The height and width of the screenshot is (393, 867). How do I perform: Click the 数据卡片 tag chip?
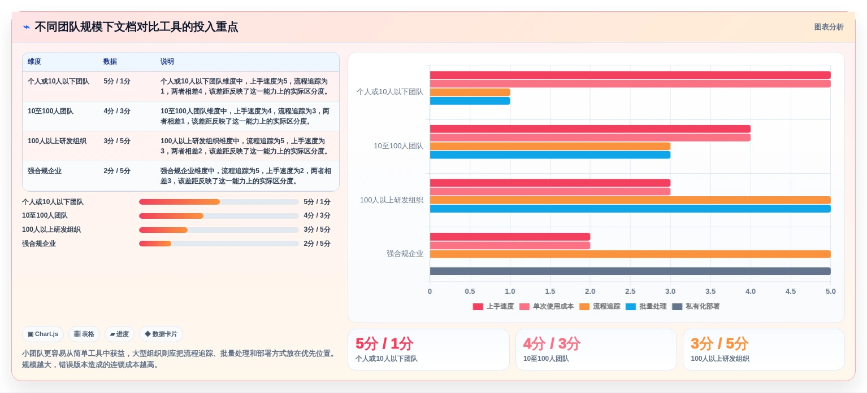(x=161, y=334)
